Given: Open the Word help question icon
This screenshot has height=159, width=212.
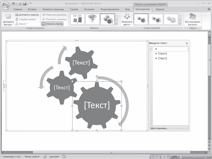Looking at the screenshot, I should (209, 9).
